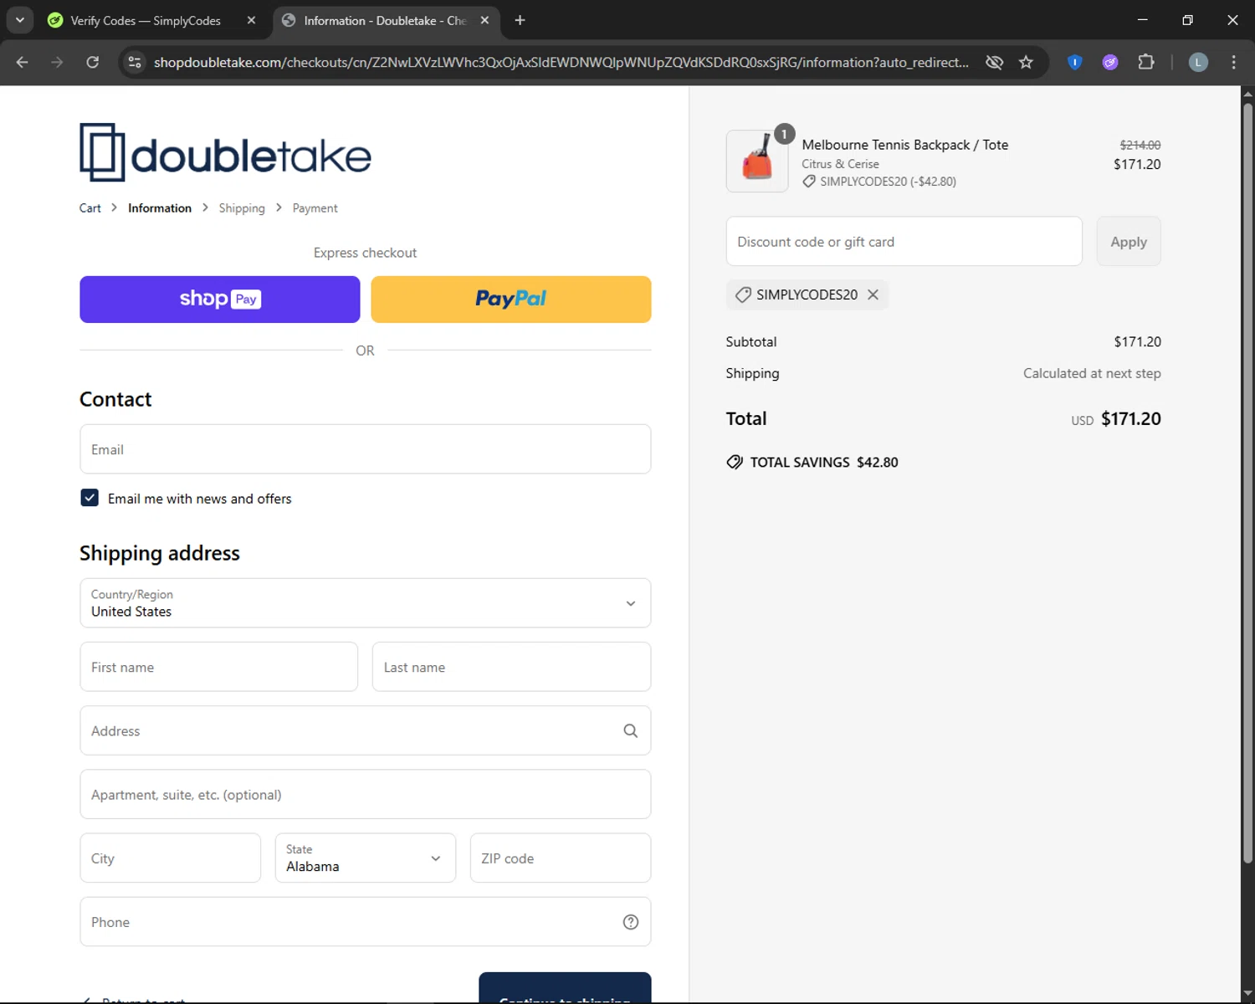Viewport: 1255px width, 1004px height.
Task: Reload the checkout page
Action: (93, 62)
